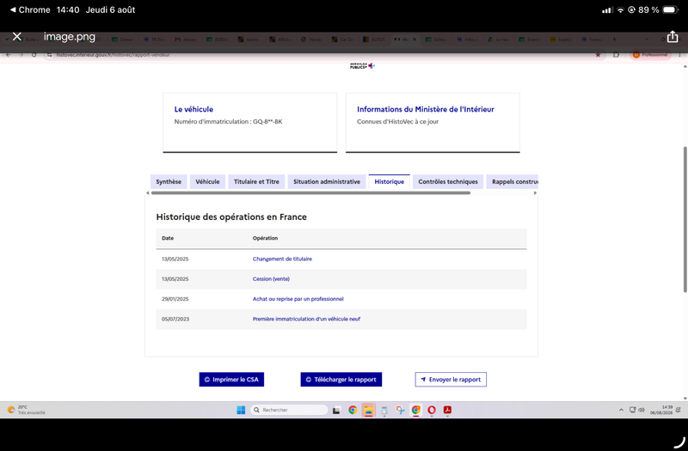The width and height of the screenshot is (688, 451).
Task: Open the Chrome icon beside Task View
Action: [x=353, y=410]
